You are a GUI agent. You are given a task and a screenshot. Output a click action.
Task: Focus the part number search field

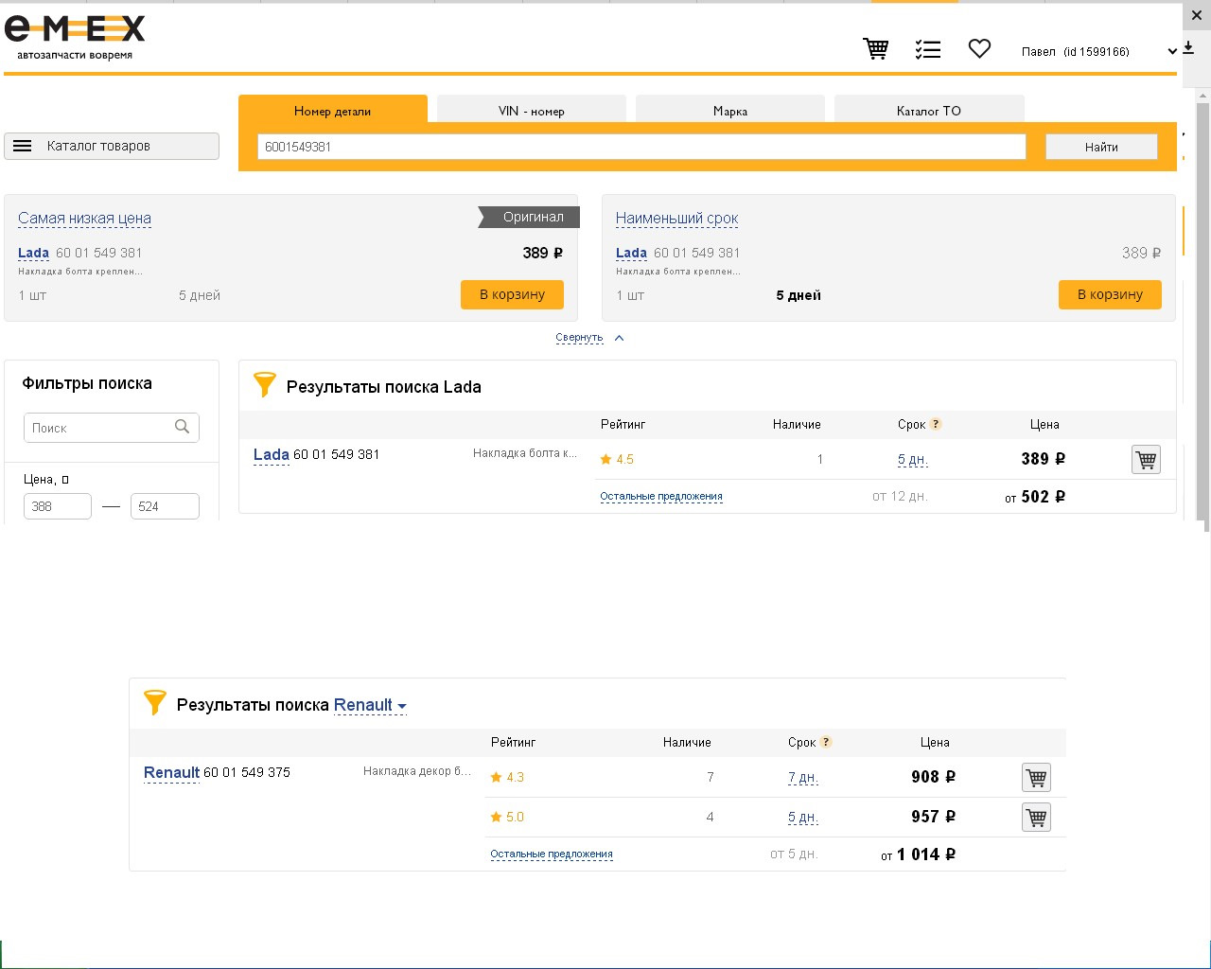(x=641, y=147)
